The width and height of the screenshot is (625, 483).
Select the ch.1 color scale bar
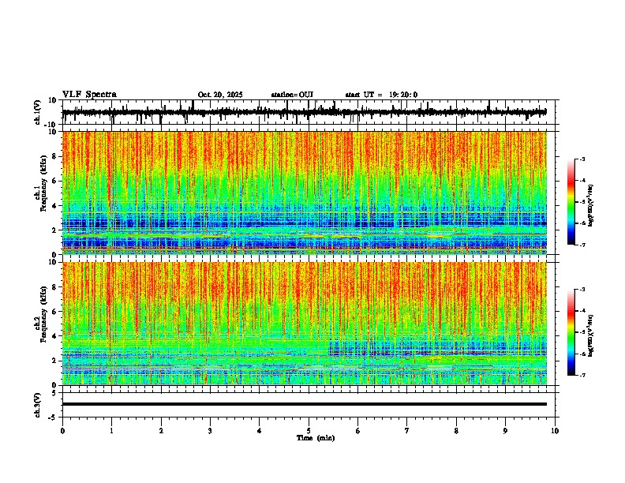coord(571,202)
